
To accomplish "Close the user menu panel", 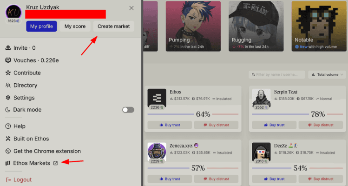I will 131,8.
